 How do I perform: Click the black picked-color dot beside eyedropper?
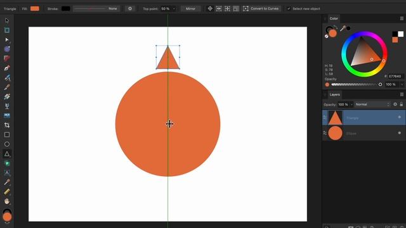tap(348, 28)
